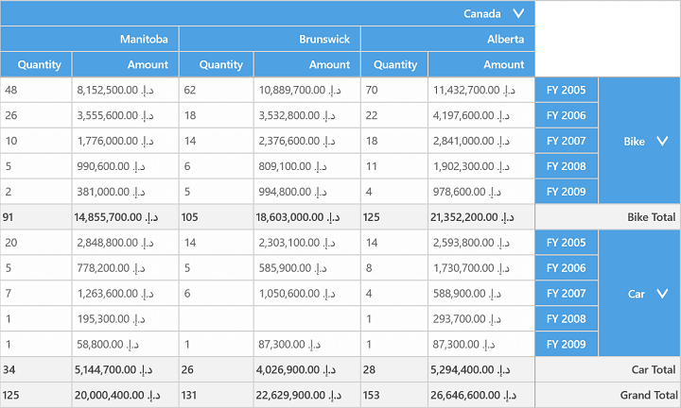
Task: Select the FY 2005 row header under Bike
Action: coord(567,90)
